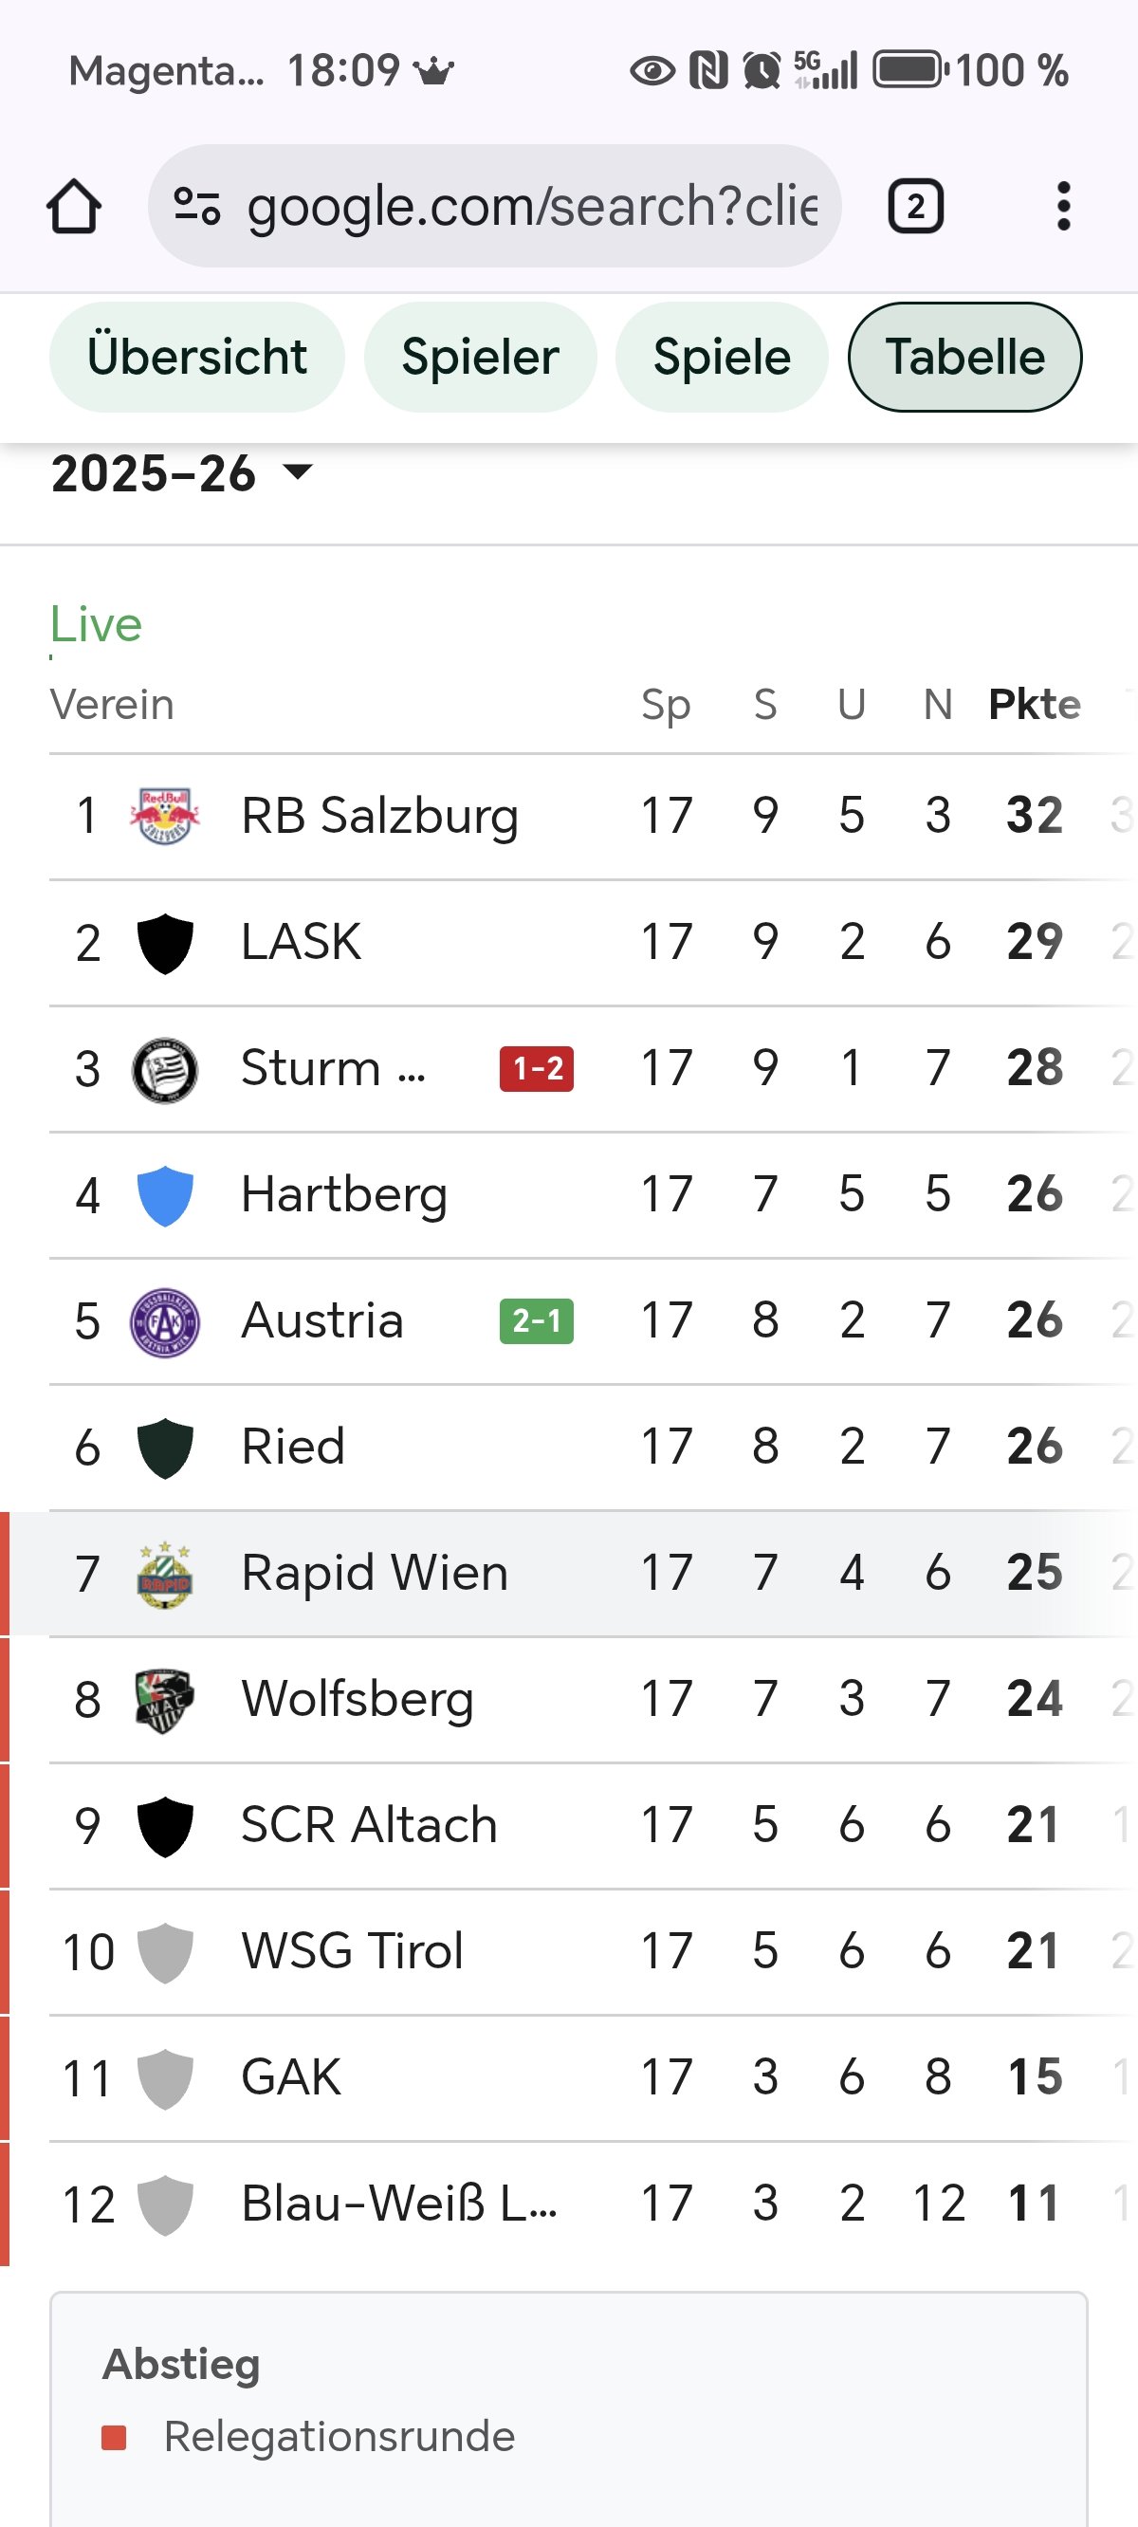Tap the Sturm Graz club crest

click(165, 1069)
